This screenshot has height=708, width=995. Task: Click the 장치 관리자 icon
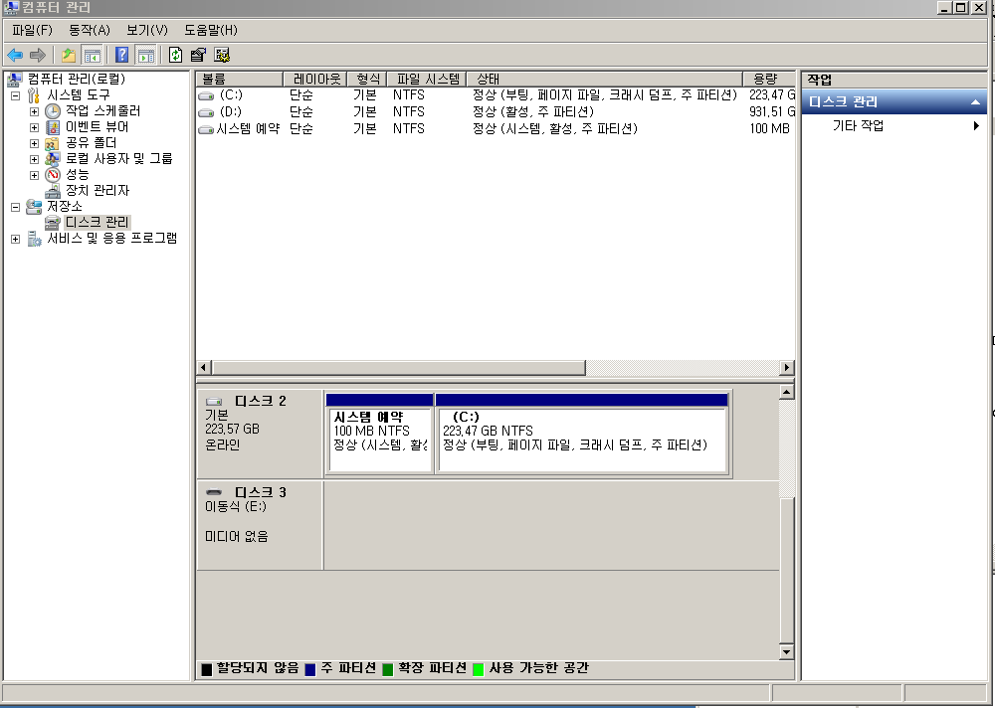point(53,190)
